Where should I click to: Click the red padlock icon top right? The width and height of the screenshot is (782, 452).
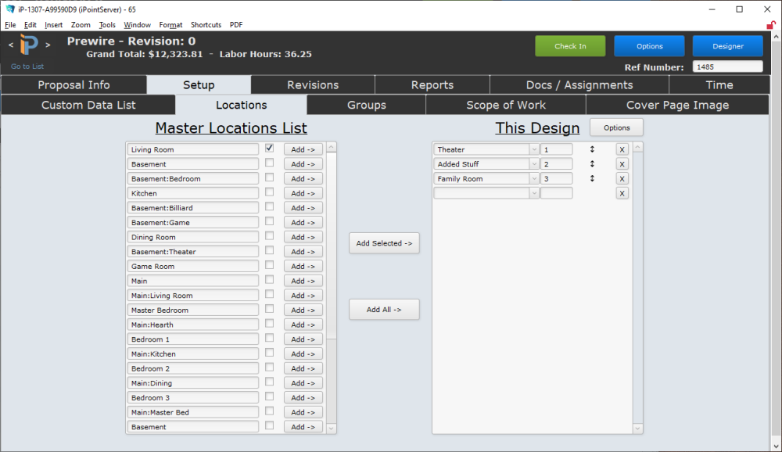click(x=773, y=24)
